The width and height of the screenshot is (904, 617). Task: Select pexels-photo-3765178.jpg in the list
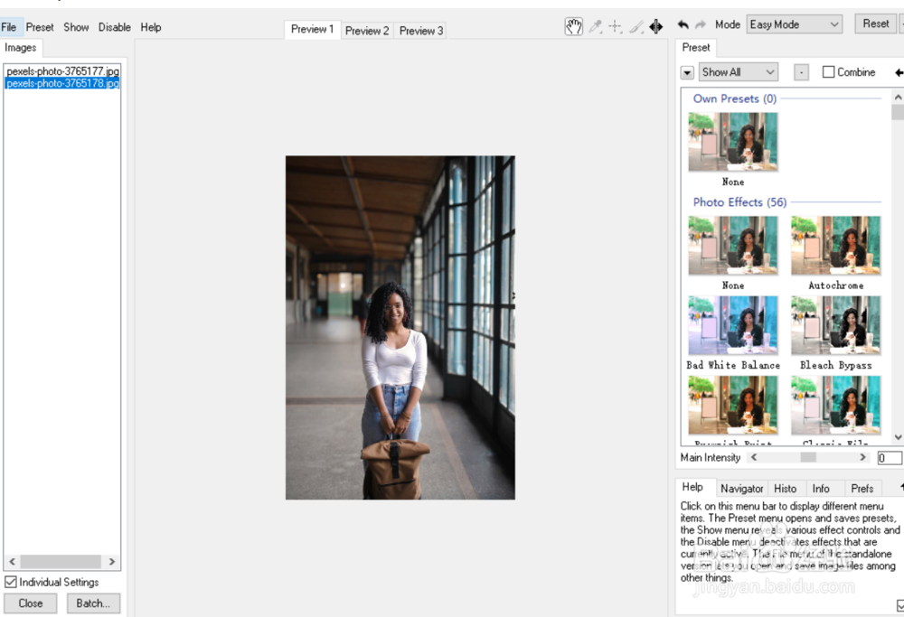tap(63, 83)
